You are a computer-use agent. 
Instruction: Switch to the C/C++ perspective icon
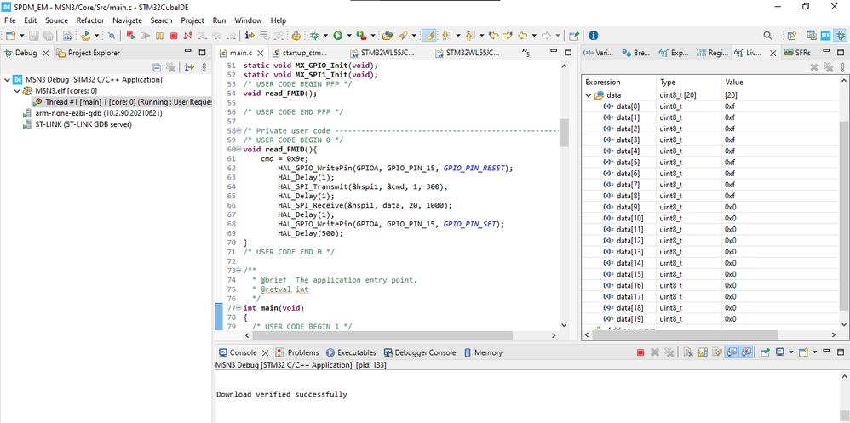click(812, 36)
